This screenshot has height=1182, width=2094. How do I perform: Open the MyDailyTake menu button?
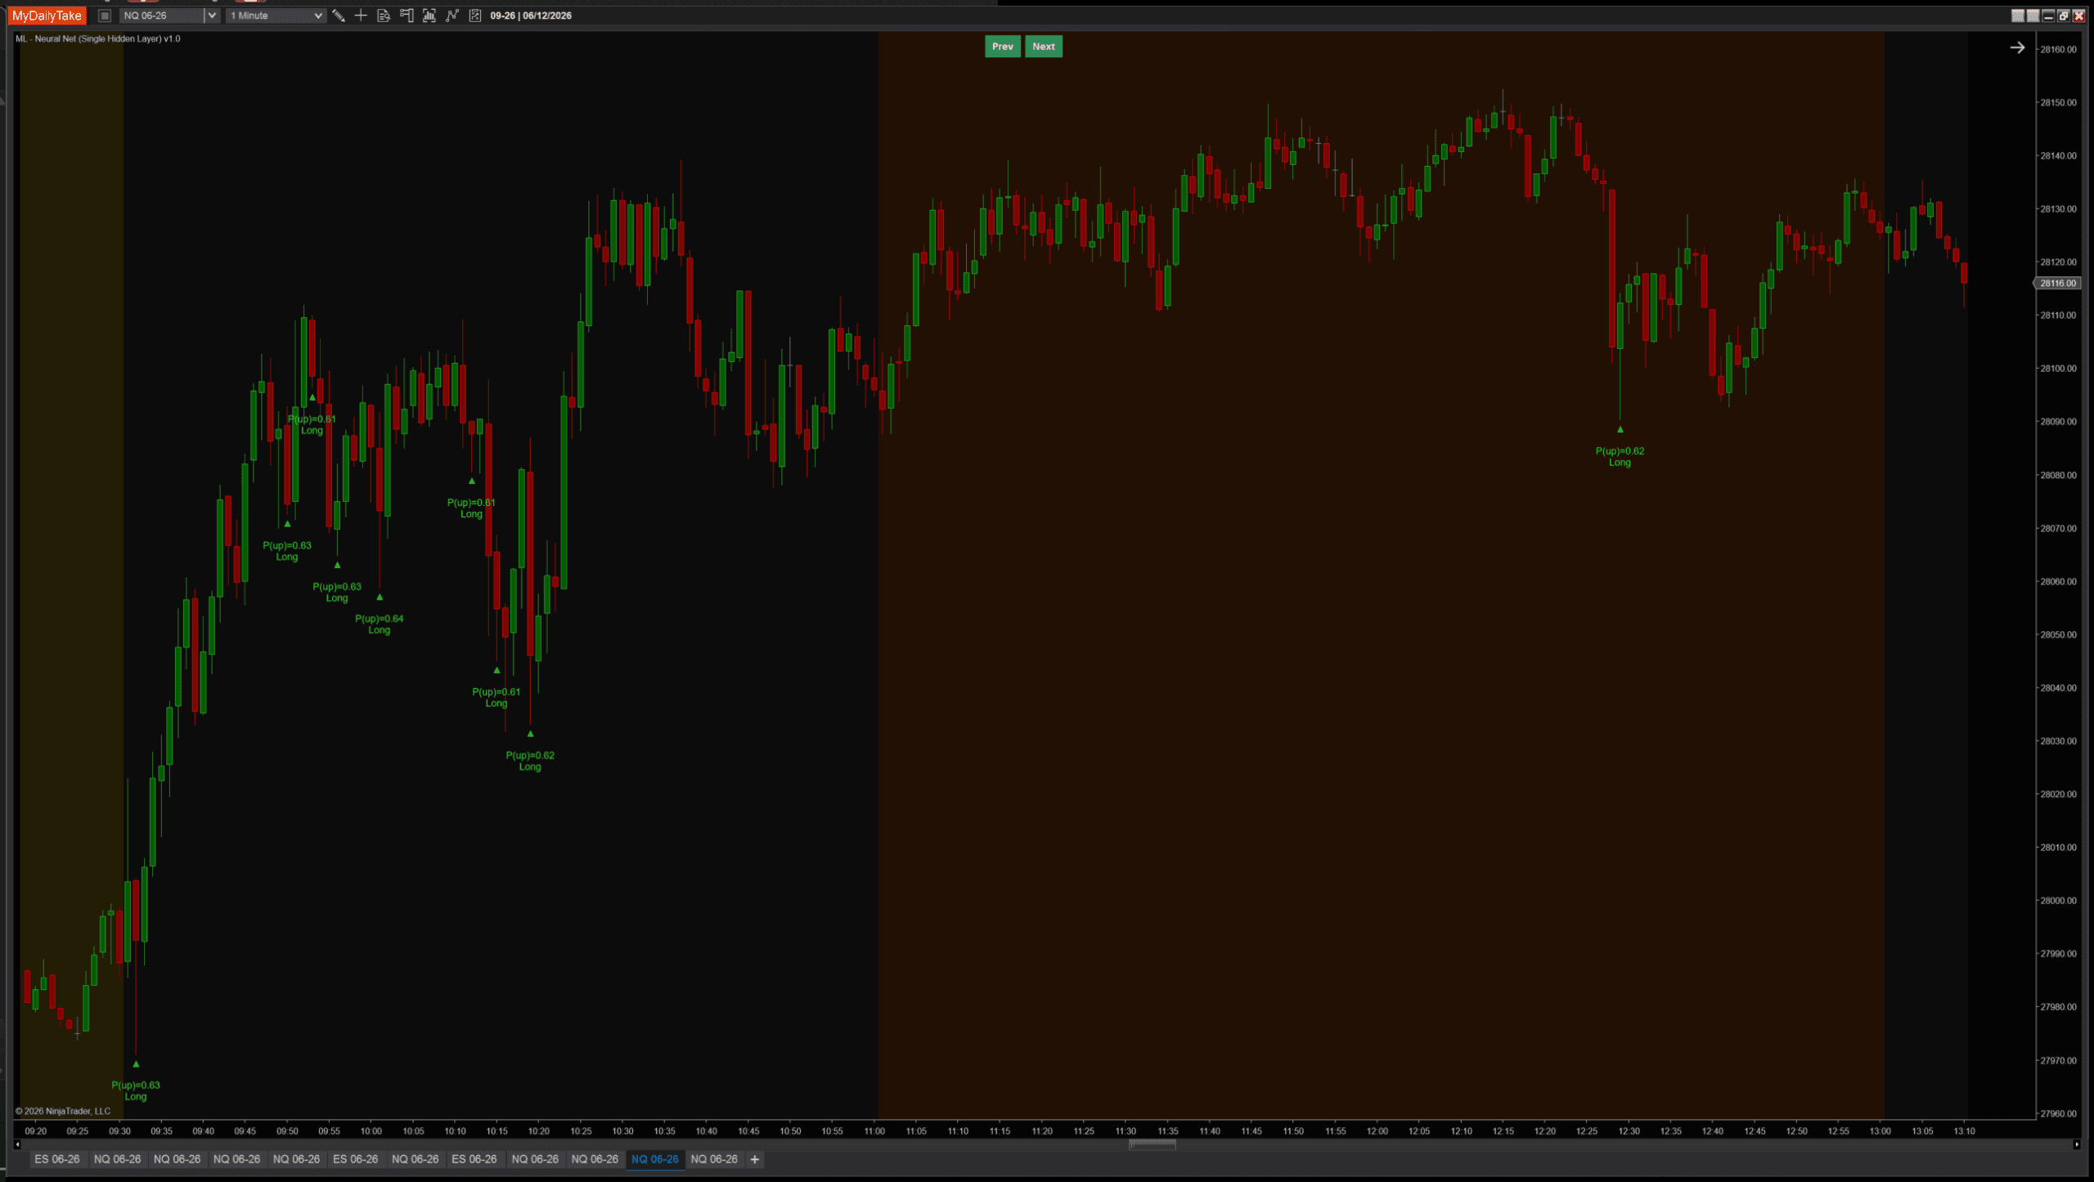coord(47,16)
